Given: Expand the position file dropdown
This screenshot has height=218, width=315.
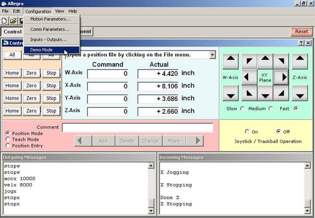Looking at the screenshot, I should coord(212,55).
